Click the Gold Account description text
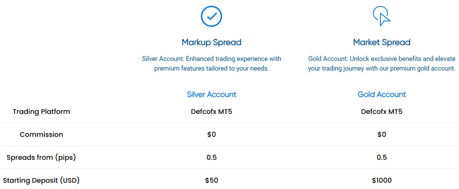Viewport: 459px width, 189px height. [382, 63]
